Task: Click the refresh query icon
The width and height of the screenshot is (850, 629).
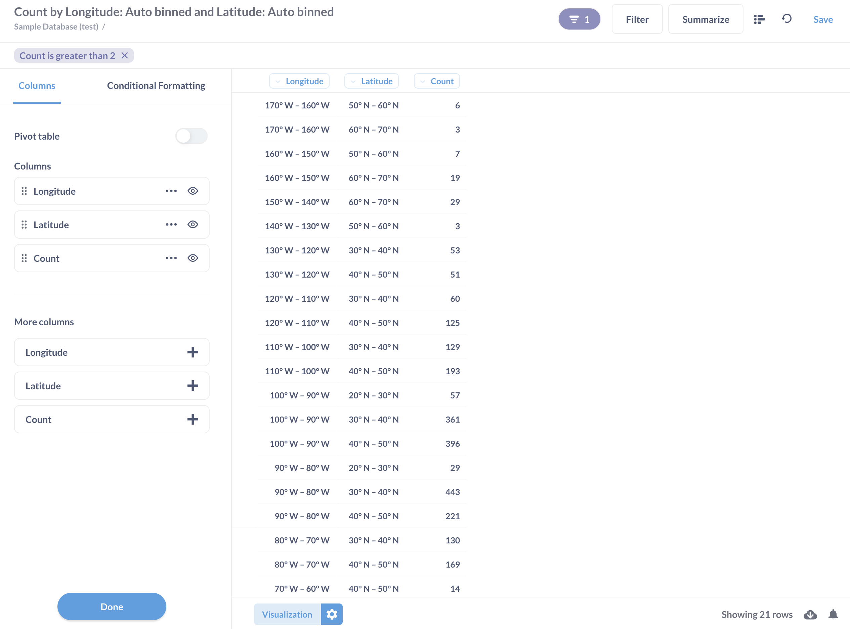Action: pyautogui.click(x=787, y=19)
